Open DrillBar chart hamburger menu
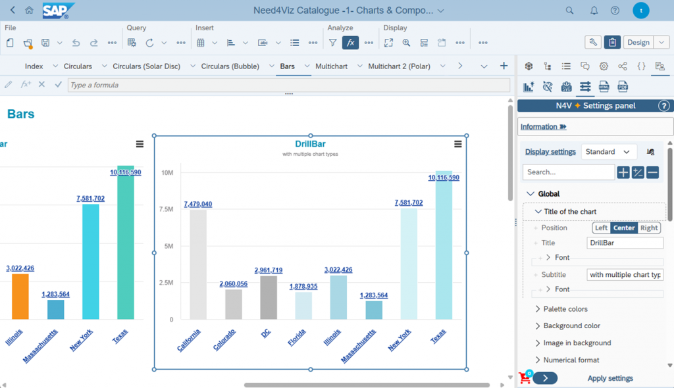 pyautogui.click(x=458, y=144)
